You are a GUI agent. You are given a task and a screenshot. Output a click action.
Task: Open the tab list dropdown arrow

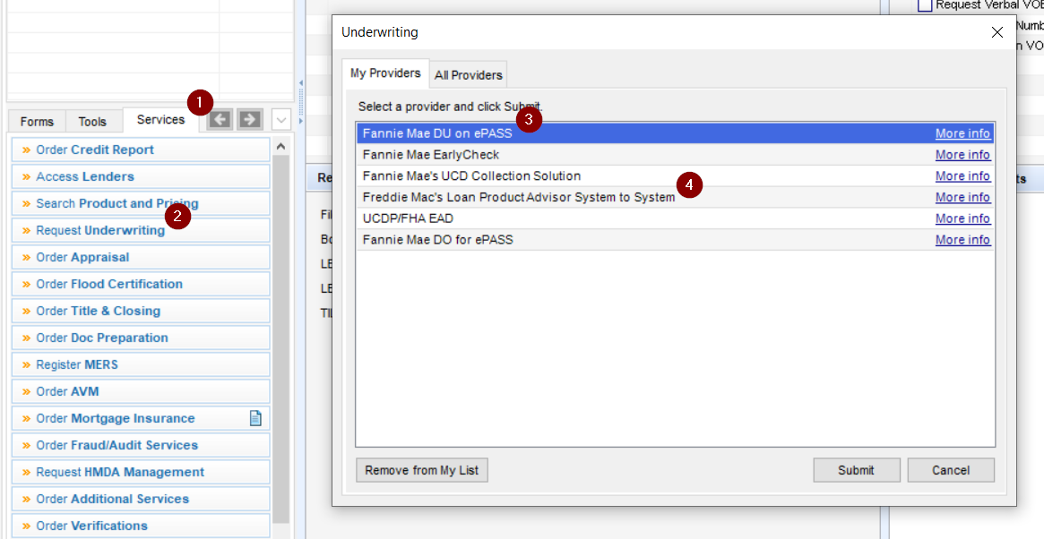[x=281, y=119]
